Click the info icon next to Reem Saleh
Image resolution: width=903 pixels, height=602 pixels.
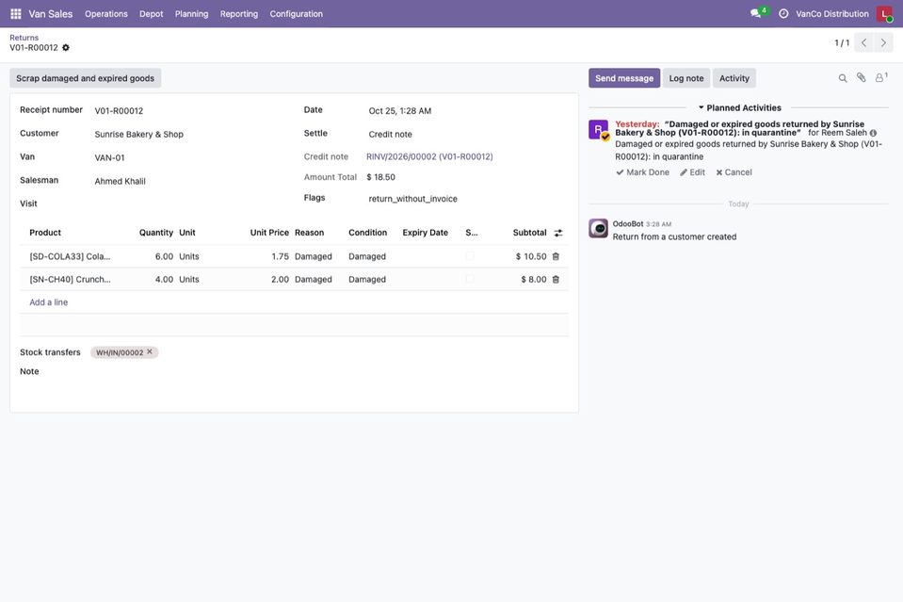(x=873, y=133)
